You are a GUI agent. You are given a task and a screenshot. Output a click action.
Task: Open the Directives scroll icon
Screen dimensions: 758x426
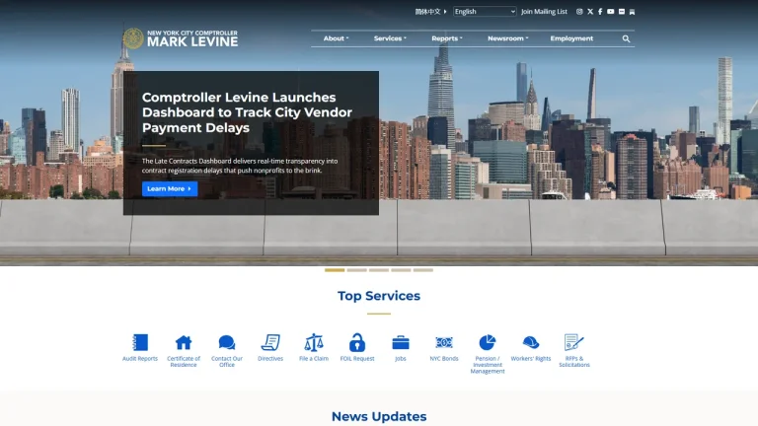270,342
